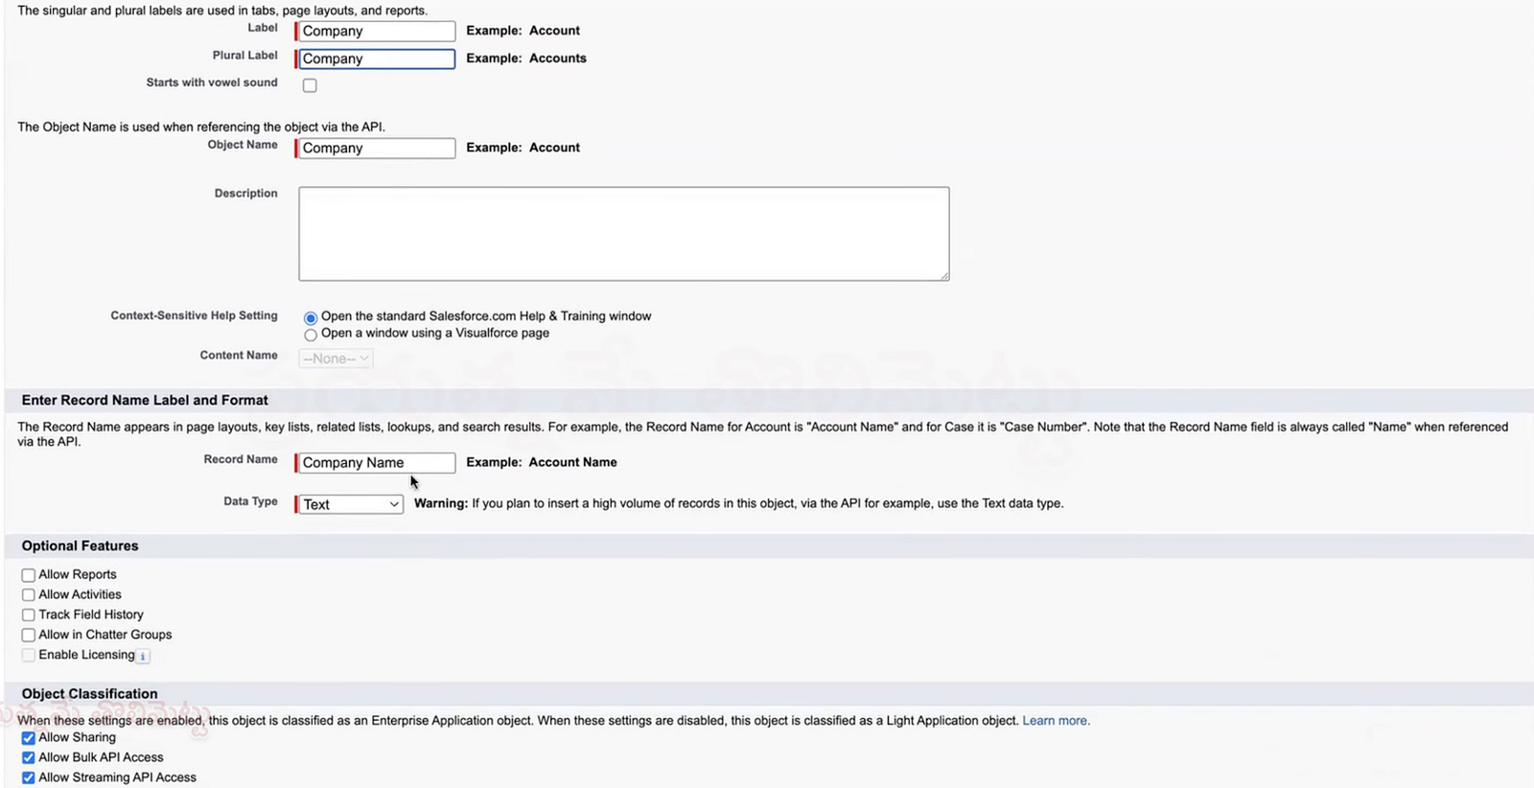The height and width of the screenshot is (788, 1534).
Task: Disable Allow Bulk API Access
Action: (29, 758)
